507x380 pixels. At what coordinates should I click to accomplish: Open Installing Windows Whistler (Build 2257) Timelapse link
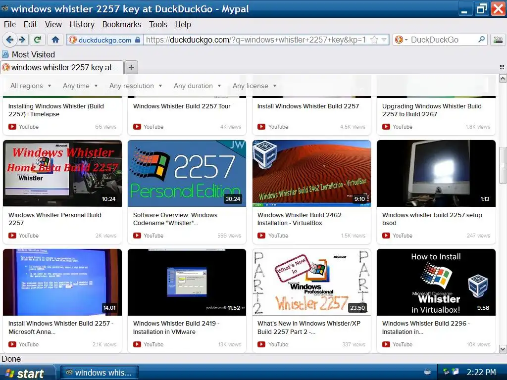[56, 110]
